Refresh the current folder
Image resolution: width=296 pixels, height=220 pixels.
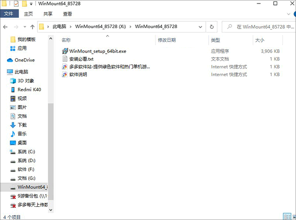tap(212, 27)
